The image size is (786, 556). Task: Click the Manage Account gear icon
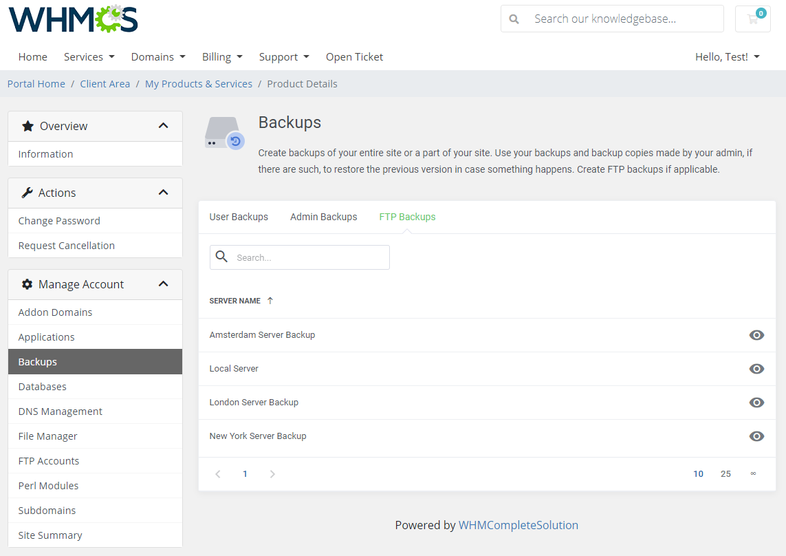click(27, 284)
